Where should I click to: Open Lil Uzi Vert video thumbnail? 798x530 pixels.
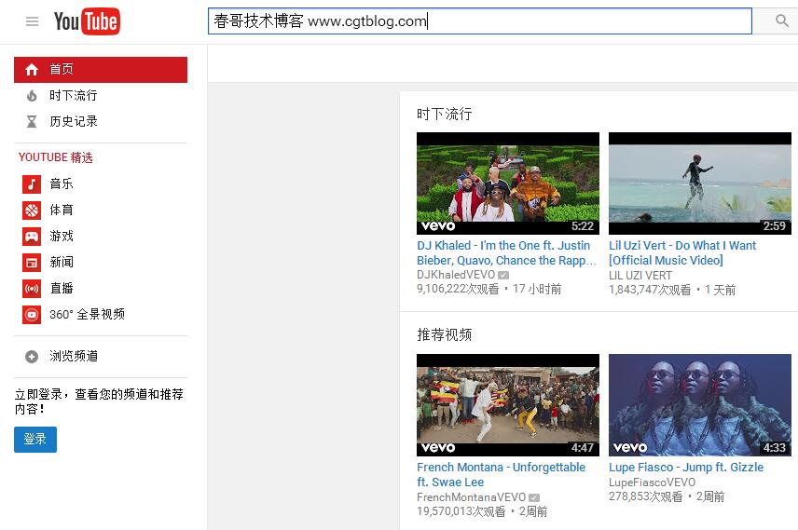[x=700, y=183]
